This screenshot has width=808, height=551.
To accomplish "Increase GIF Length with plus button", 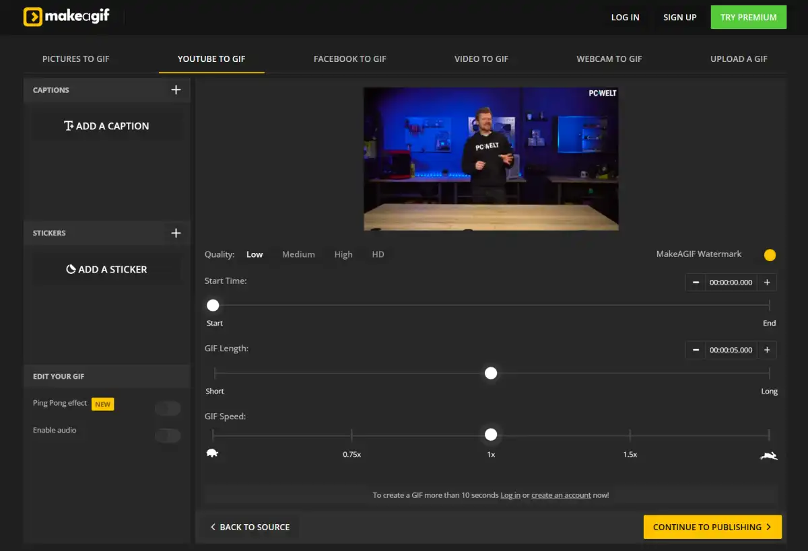I will point(767,351).
